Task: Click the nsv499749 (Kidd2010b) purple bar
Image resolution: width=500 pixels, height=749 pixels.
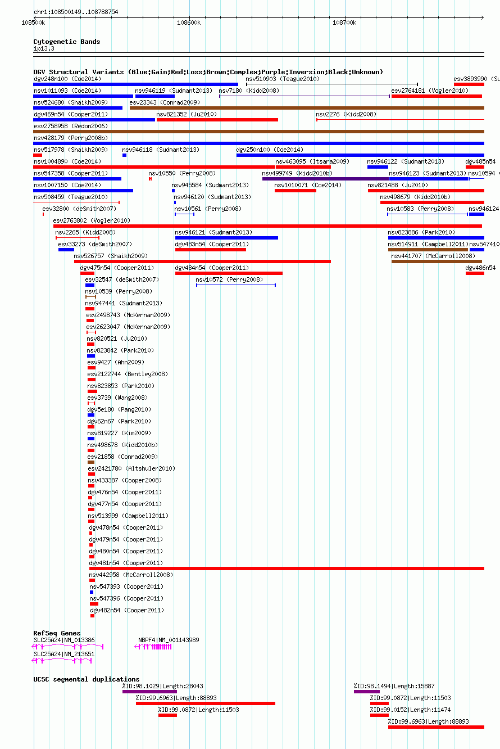Action: [325, 179]
